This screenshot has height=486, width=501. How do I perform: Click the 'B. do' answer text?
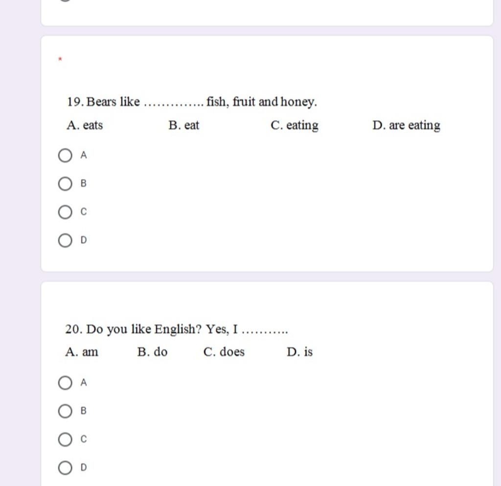click(x=153, y=352)
